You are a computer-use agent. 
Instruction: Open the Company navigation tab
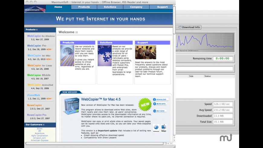pyautogui.click(x=136, y=7)
